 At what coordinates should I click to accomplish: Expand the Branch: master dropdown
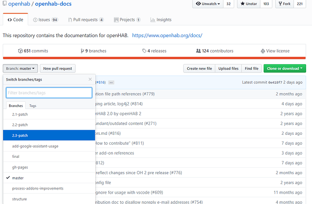[19, 68]
